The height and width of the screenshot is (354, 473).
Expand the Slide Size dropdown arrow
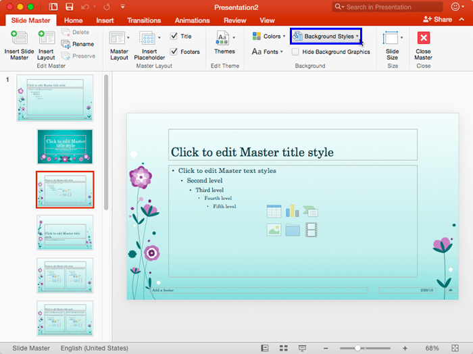(x=401, y=38)
